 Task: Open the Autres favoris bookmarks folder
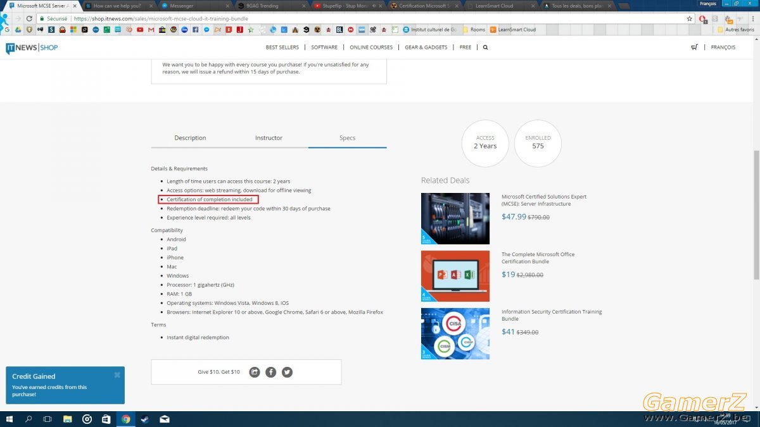pyautogui.click(x=735, y=29)
